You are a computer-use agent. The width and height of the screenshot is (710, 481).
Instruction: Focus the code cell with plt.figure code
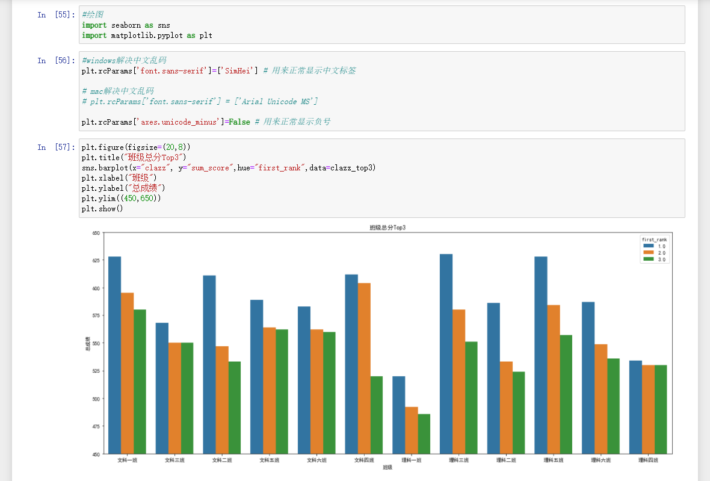coord(381,178)
